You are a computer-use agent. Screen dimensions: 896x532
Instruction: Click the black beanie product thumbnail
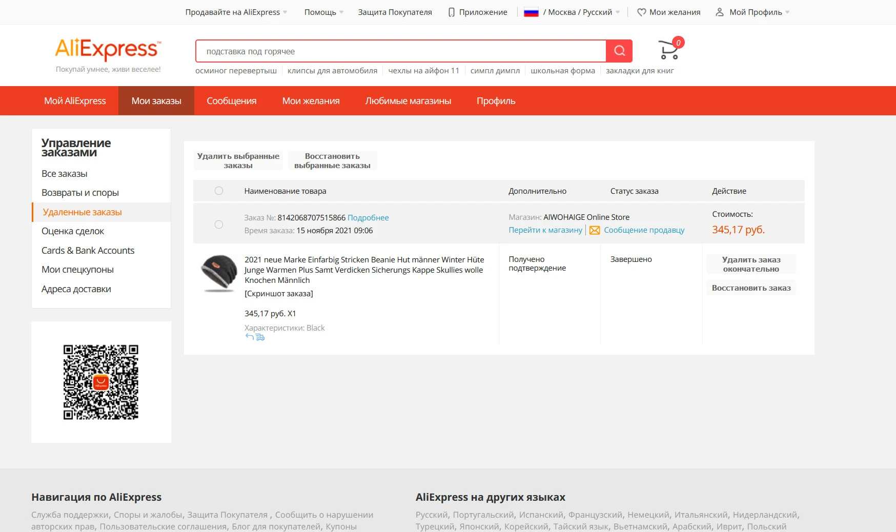tap(219, 273)
